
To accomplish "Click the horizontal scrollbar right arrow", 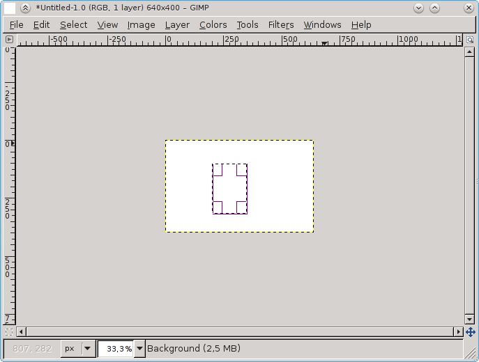I will pos(458,332).
